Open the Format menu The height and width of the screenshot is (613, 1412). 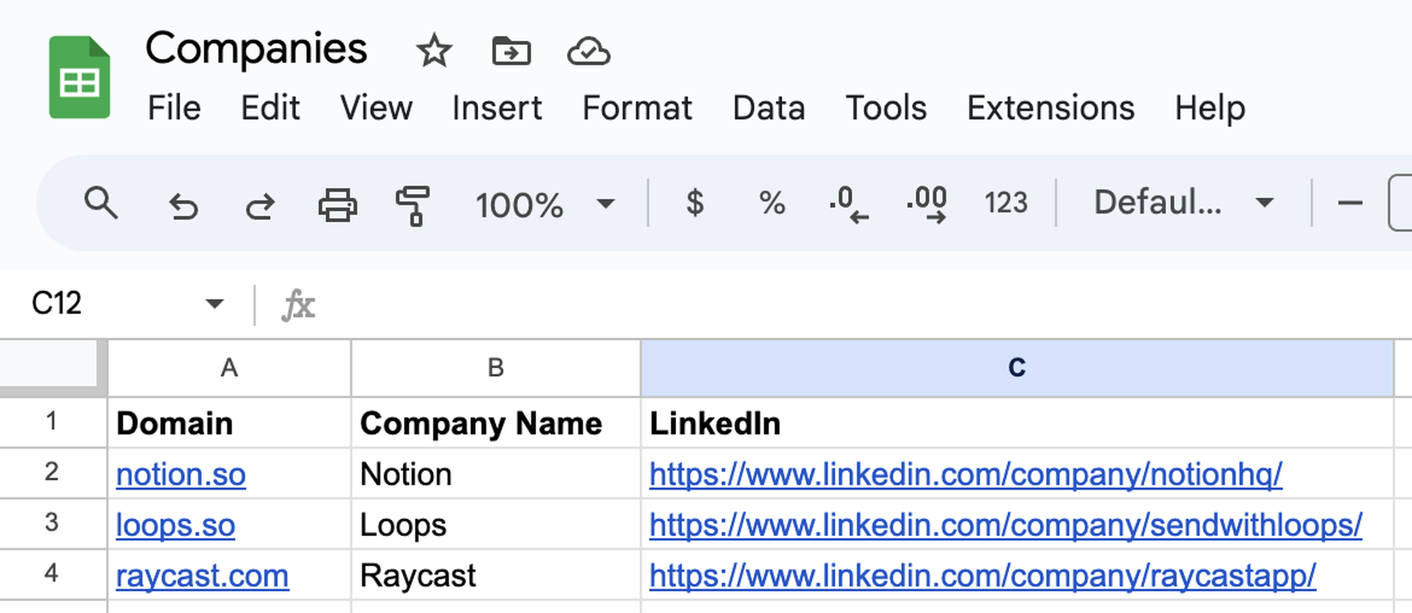pyautogui.click(x=637, y=107)
